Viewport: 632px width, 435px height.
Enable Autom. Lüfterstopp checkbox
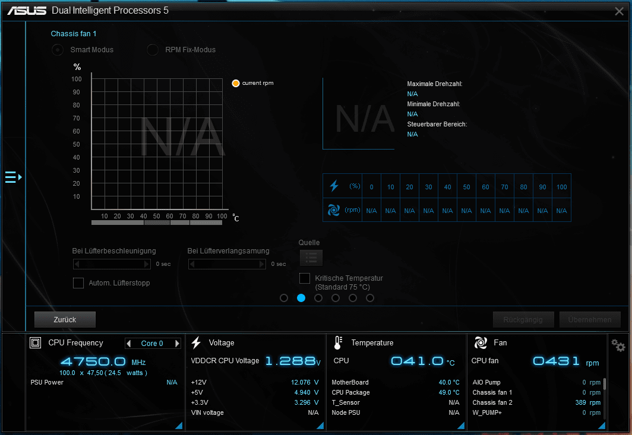78,282
